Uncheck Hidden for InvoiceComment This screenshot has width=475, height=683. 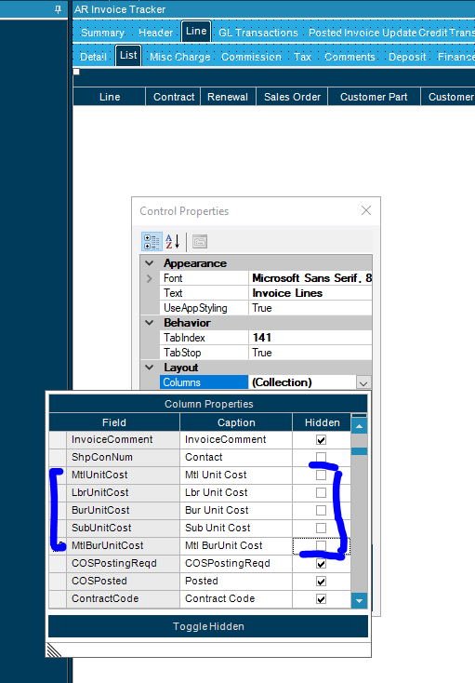click(321, 440)
